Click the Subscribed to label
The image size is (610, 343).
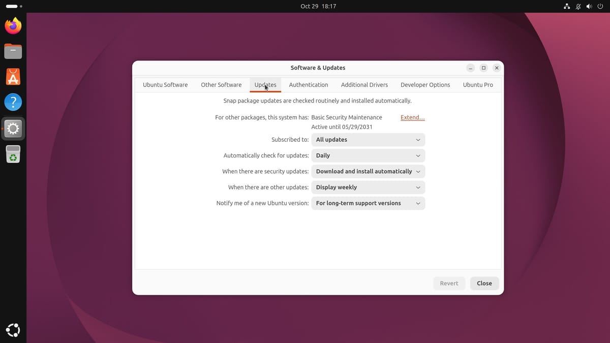tap(290, 140)
